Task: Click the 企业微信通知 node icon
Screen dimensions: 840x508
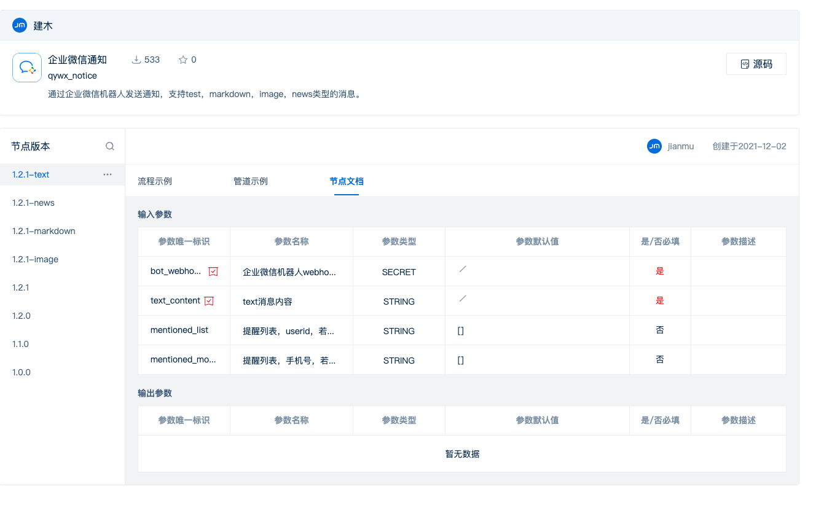Action: [27, 68]
